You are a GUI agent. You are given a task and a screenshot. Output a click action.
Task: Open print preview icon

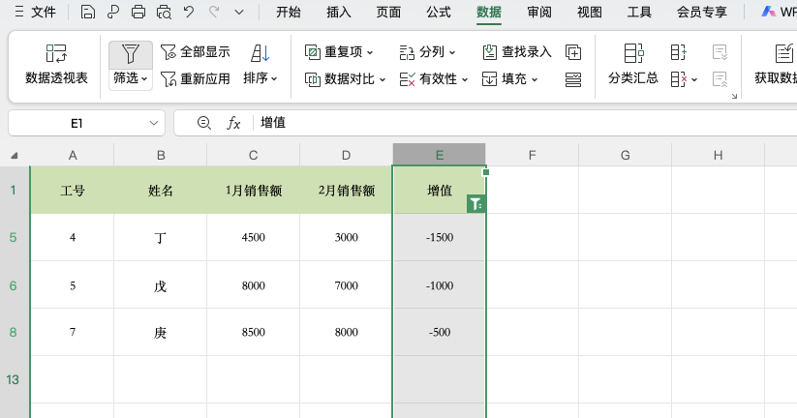pyautogui.click(x=164, y=12)
